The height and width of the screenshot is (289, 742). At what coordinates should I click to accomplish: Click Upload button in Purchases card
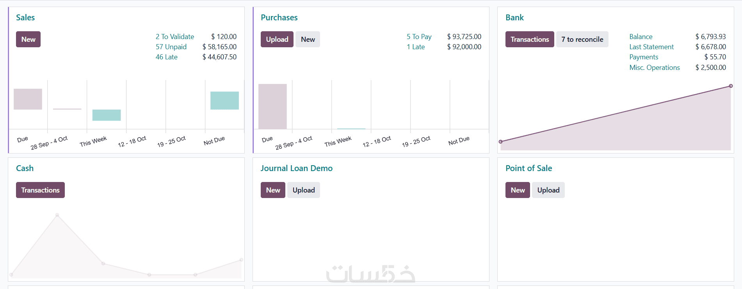[277, 39]
